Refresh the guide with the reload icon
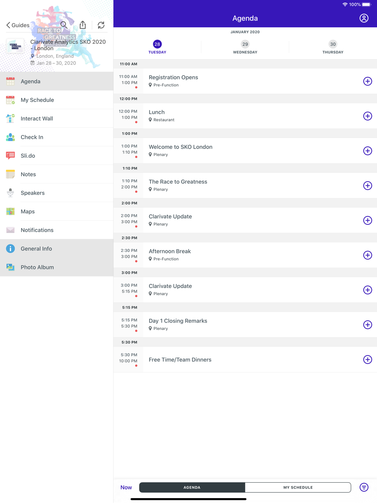 (x=101, y=25)
